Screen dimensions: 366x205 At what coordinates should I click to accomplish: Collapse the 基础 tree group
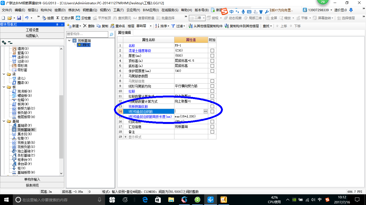tap(4, 121)
